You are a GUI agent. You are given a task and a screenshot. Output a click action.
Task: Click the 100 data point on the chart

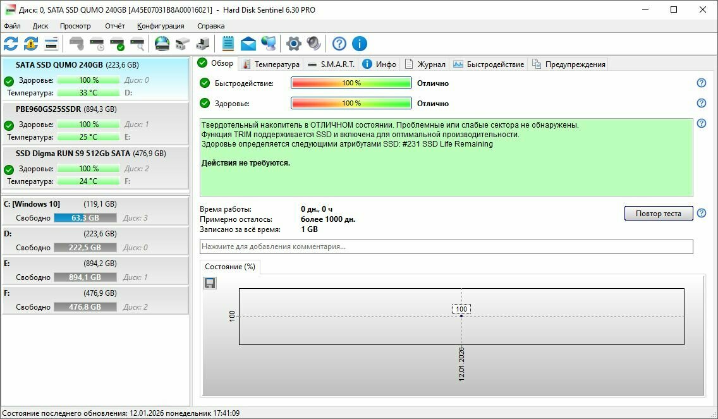461,315
